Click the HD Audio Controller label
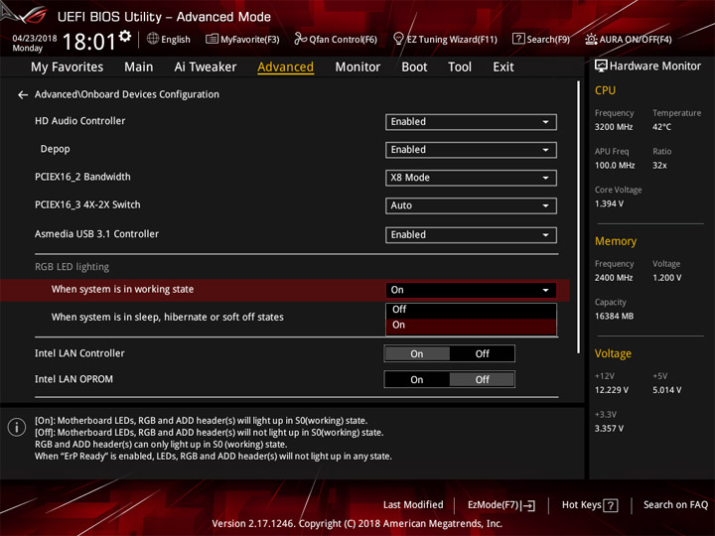Screen dimensions: 715x536 [x=79, y=121]
